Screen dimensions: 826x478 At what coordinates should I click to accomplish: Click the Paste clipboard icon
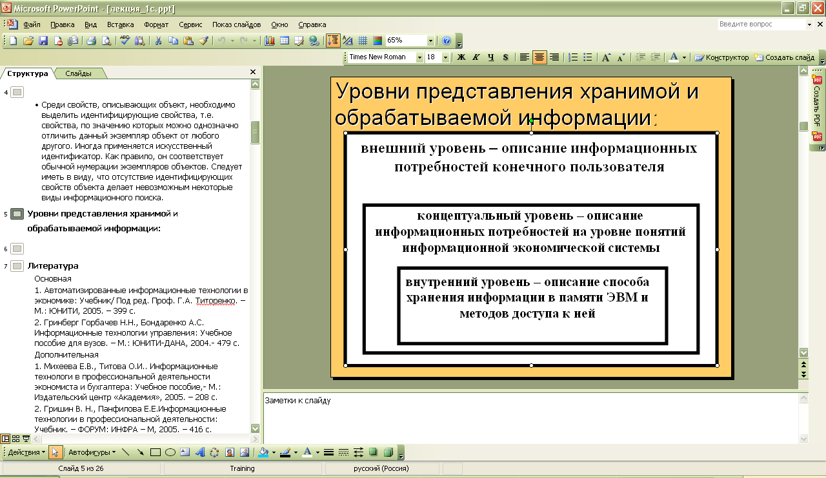tap(188, 41)
